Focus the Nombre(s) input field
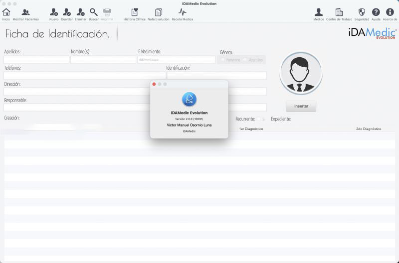This screenshot has height=263, width=399. [x=103, y=60]
